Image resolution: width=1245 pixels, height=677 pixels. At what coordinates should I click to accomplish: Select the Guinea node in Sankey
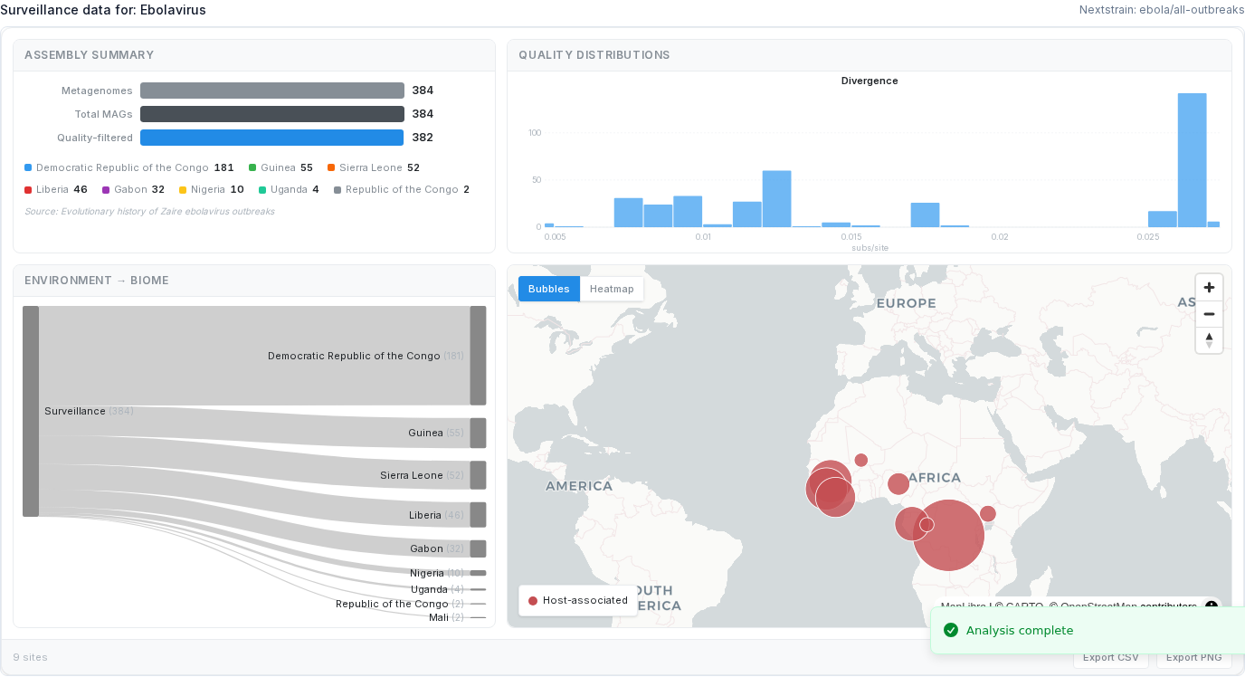click(x=478, y=433)
